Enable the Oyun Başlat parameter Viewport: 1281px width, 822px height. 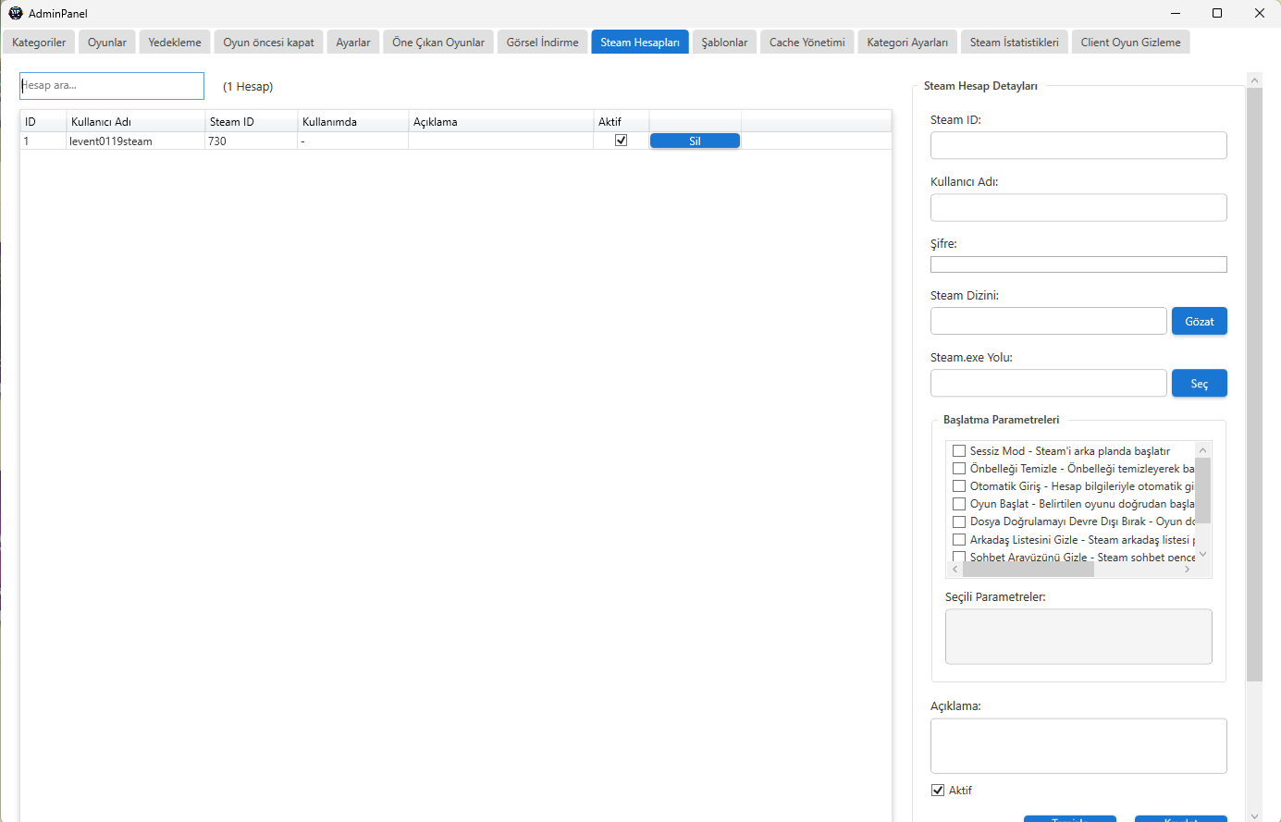tap(959, 504)
